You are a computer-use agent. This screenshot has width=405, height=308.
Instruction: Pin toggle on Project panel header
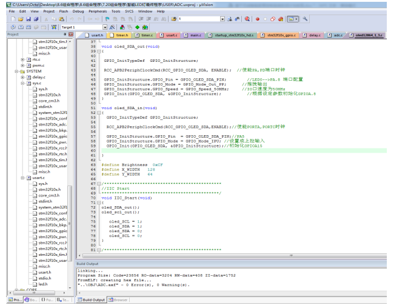point(65,35)
